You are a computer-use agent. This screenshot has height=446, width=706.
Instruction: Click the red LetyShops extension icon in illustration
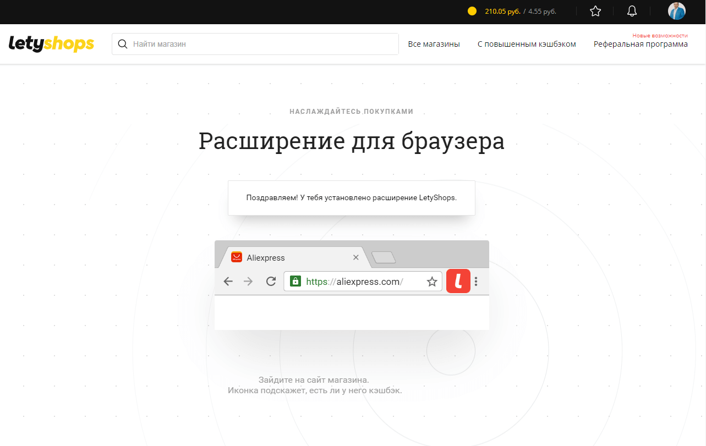458,282
